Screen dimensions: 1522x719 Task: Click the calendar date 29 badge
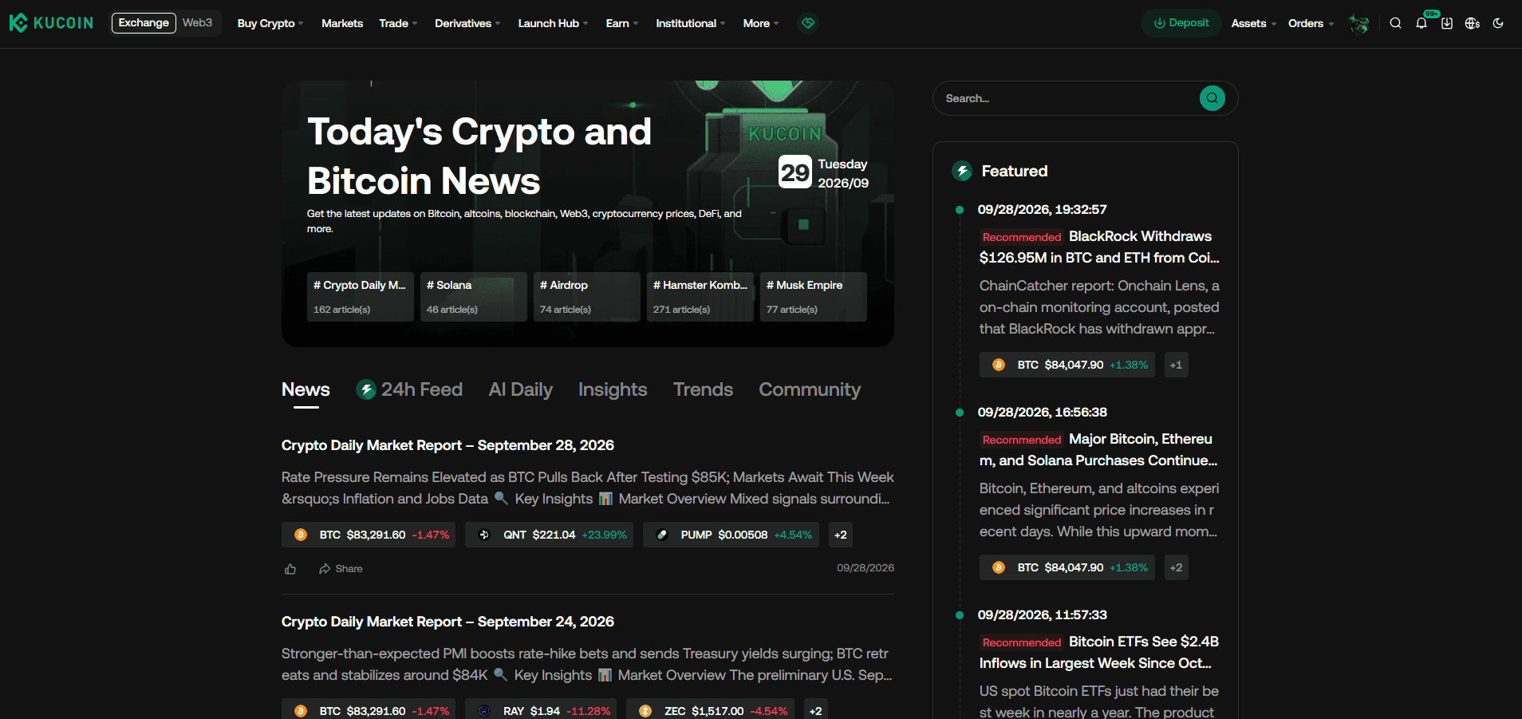pyautogui.click(x=795, y=172)
